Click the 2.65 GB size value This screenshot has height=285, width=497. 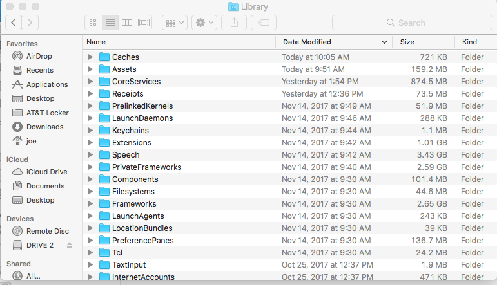432,204
